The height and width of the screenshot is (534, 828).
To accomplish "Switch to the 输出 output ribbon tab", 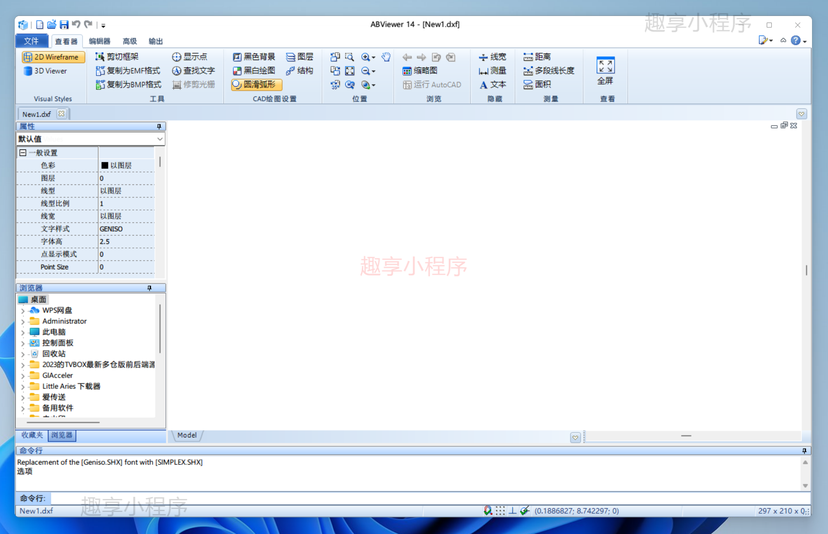I will (x=156, y=41).
